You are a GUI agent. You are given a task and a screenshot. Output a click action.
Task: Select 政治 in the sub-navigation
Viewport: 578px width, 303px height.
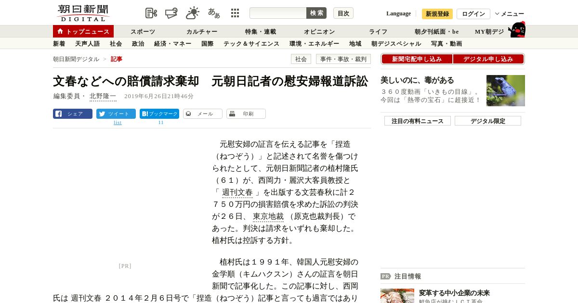point(138,44)
